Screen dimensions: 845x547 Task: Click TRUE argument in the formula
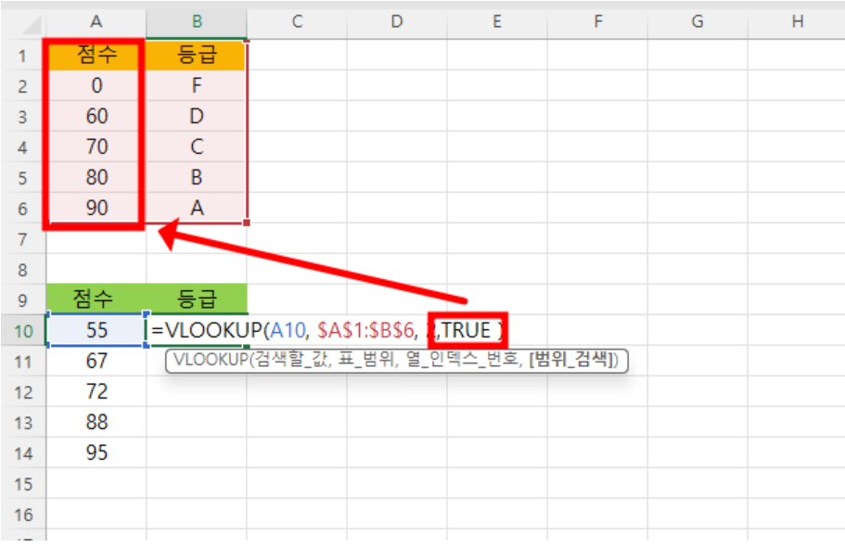pyautogui.click(x=467, y=330)
